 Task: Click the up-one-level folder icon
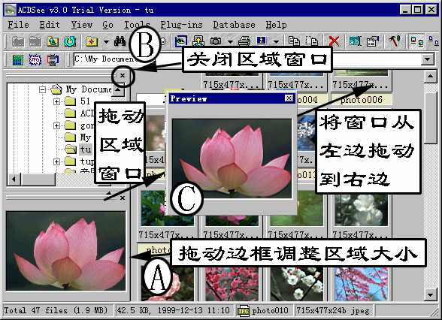(x=53, y=42)
